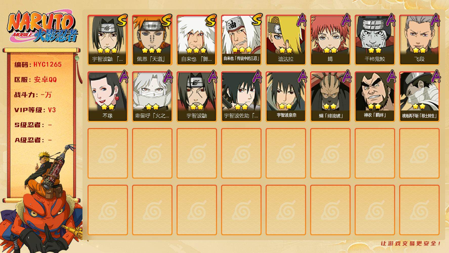The image size is (449, 253).
Task: Click the 蝎 red-haired ninja card
Action: (x=330, y=40)
